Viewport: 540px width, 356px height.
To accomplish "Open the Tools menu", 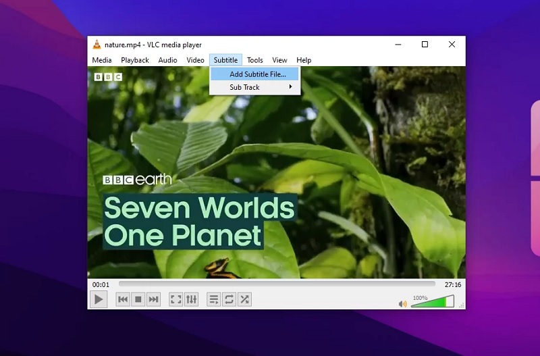I will (254, 60).
